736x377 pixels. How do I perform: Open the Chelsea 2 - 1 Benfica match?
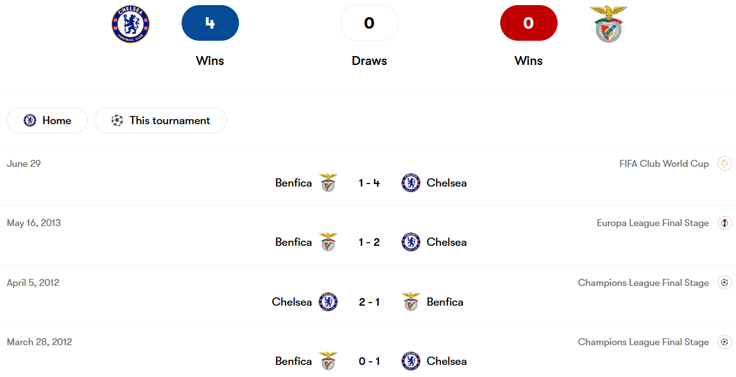coord(369,302)
